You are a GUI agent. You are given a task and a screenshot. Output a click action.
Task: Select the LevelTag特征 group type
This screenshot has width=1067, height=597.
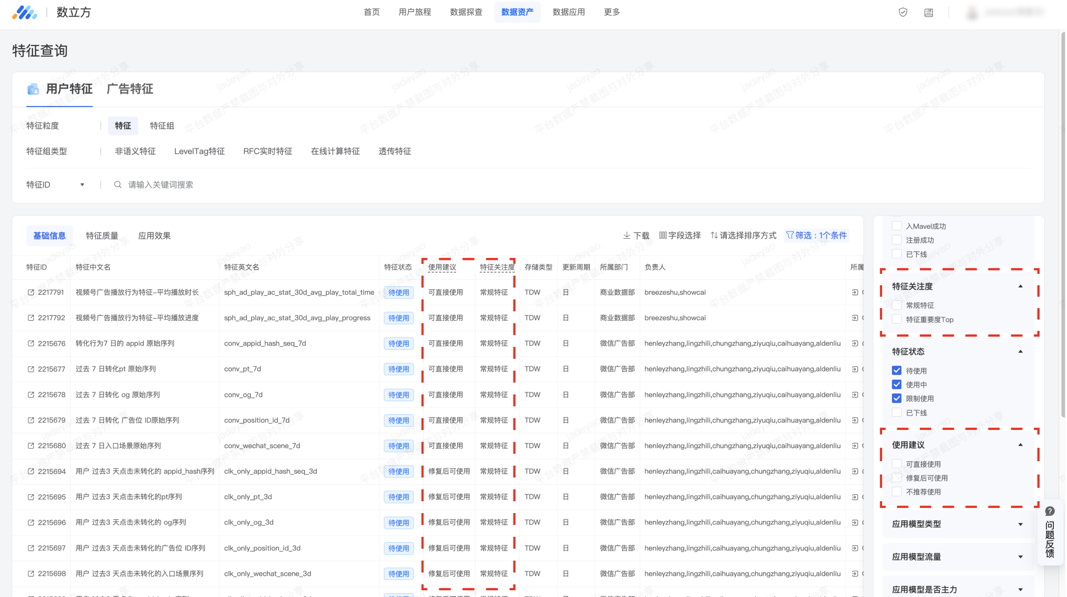pyautogui.click(x=199, y=151)
